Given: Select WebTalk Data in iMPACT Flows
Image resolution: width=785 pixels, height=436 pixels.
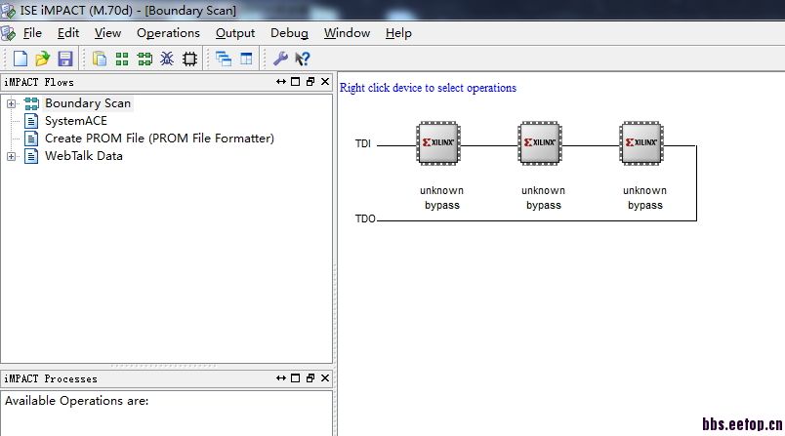Looking at the screenshot, I should point(84,156).
